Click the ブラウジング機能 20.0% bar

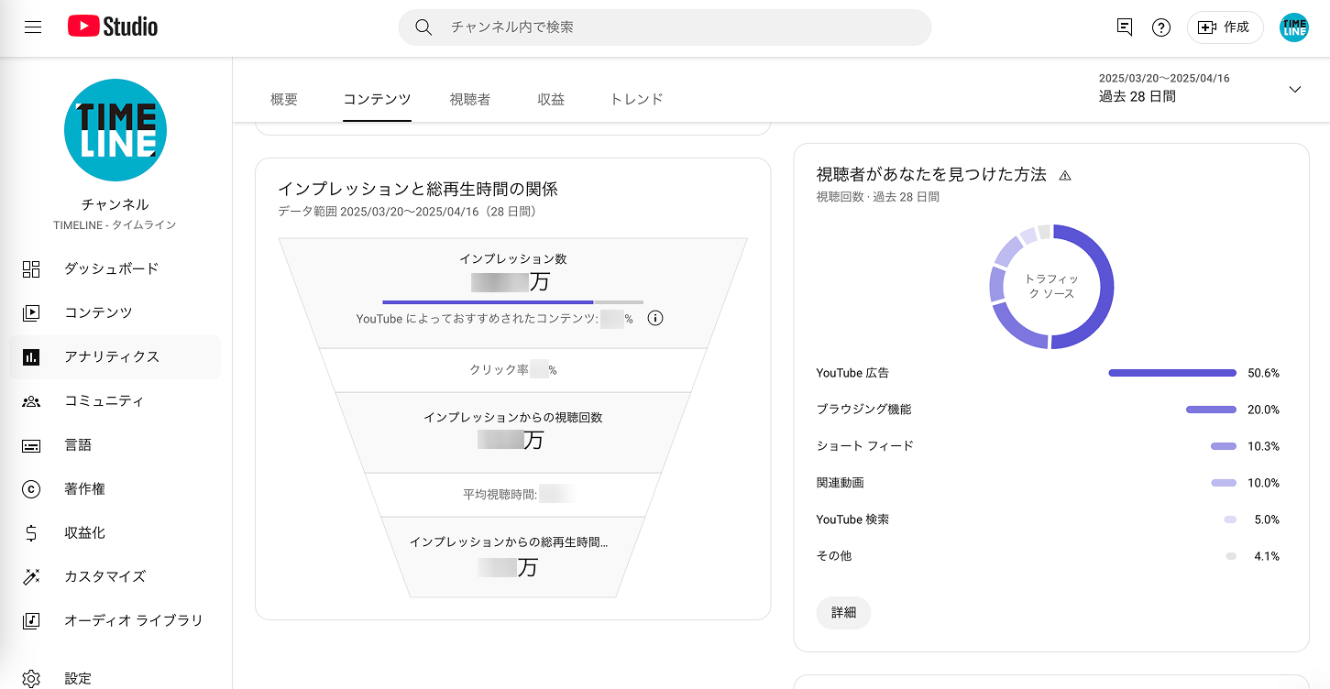1211,410
